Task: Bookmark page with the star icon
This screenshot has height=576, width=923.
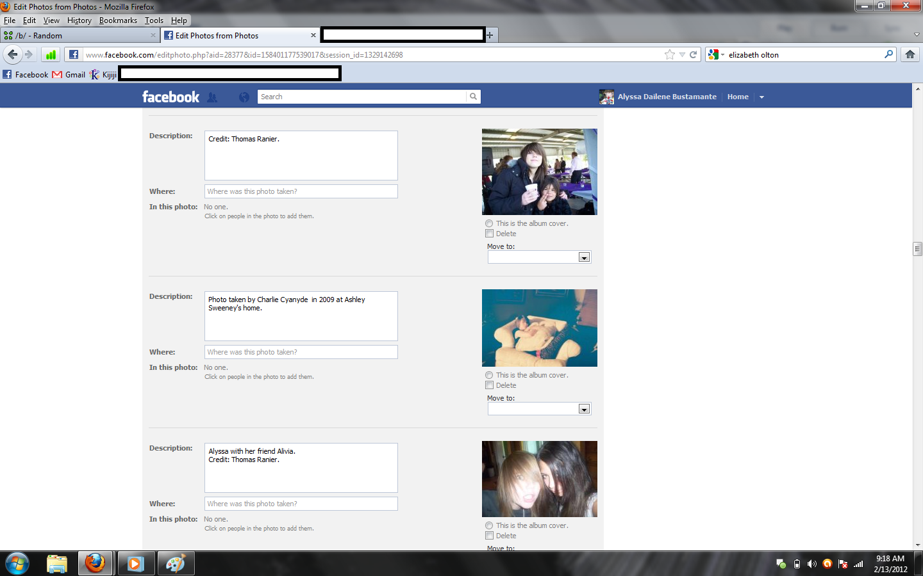Action: pyautogui.click(x=670, y=54)
